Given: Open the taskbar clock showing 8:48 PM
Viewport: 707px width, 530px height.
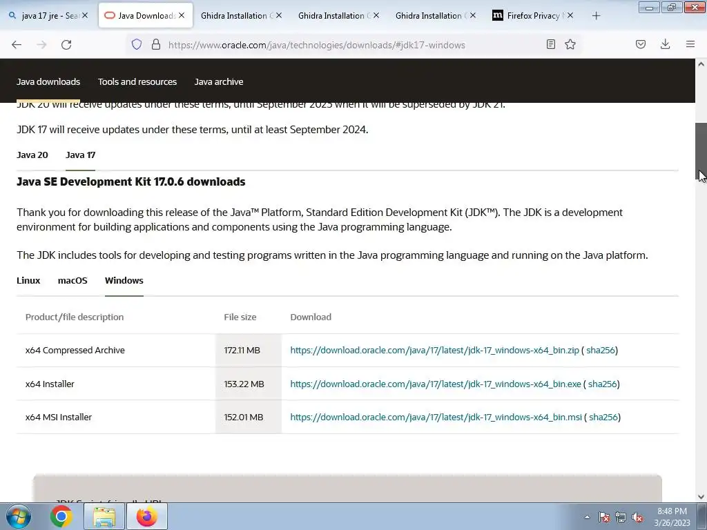Looking at the screenshot, I should [672, 517].
